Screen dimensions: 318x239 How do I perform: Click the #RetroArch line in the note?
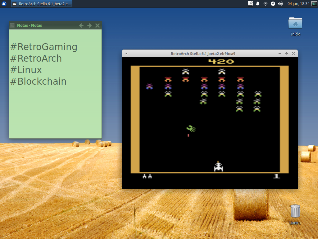click(x=36, y=58)
